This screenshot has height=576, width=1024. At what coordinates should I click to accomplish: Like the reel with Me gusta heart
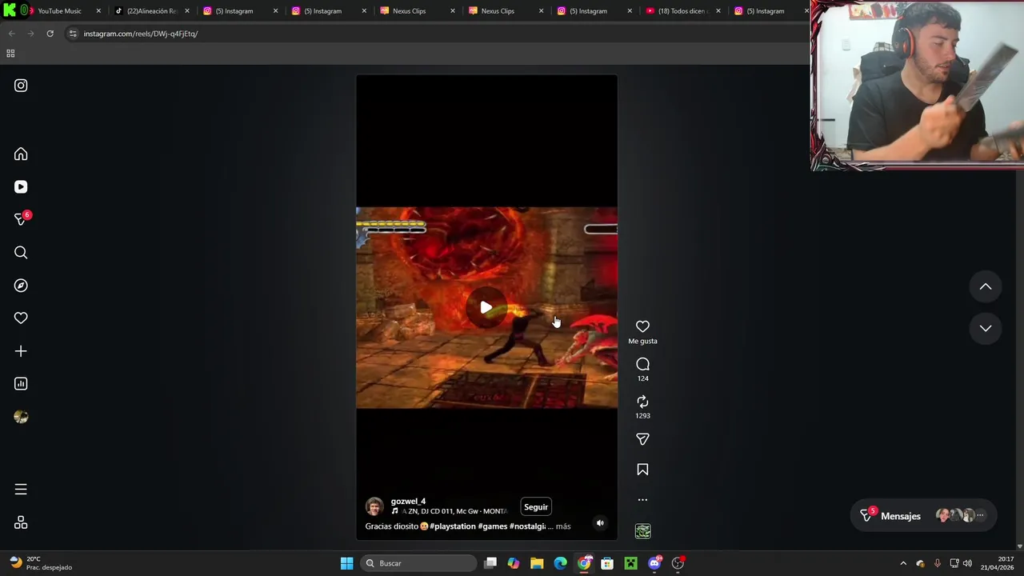642,326
